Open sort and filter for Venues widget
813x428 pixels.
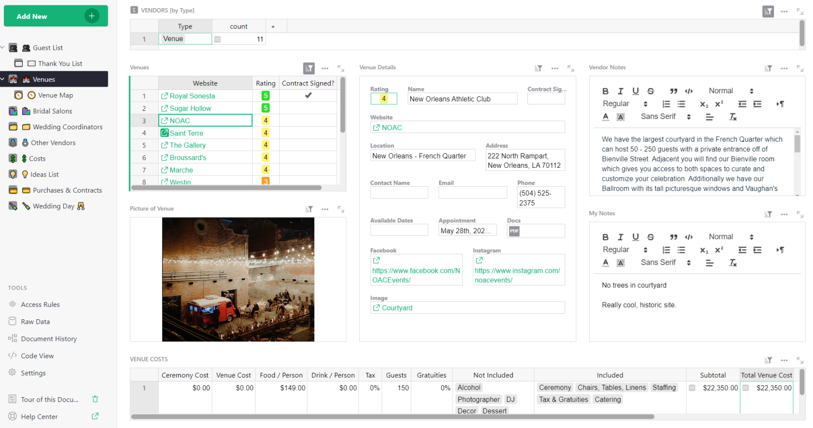click(309, 68)
